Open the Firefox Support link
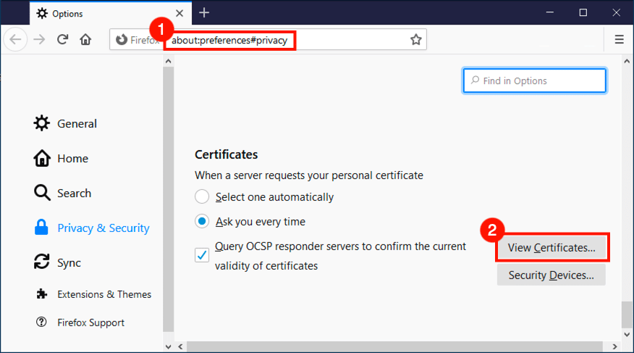 90,323
